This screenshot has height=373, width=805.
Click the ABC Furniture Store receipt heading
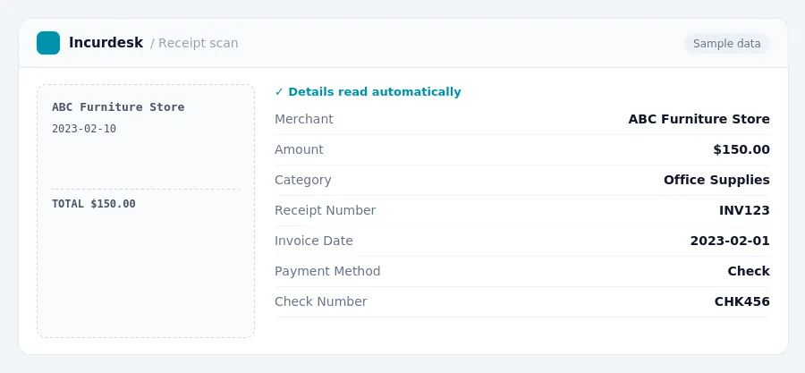(x=118, y=107)
